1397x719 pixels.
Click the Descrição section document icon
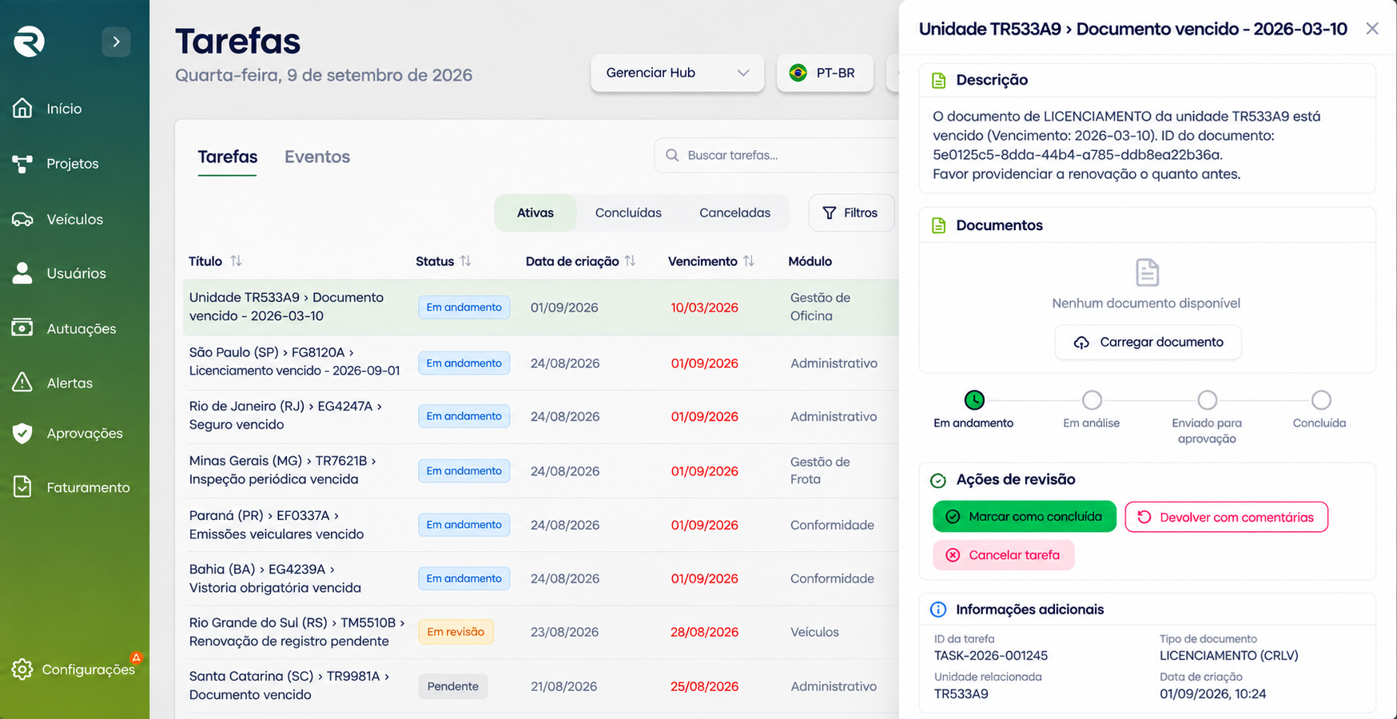939,80
